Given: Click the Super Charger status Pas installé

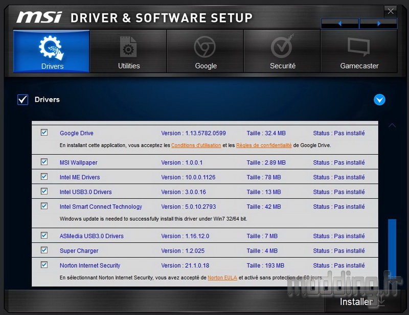Looking at the screenshot, I should coord(339,251).
